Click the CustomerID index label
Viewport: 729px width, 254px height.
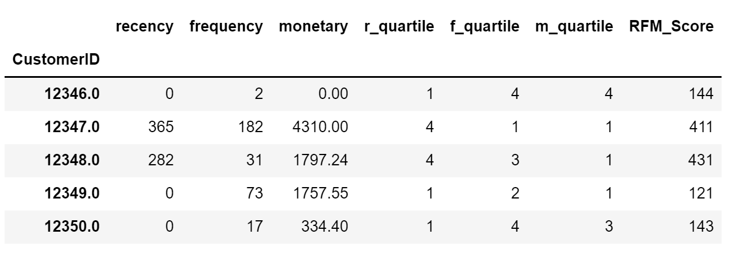pyautogui.click(x=54, y=60)
